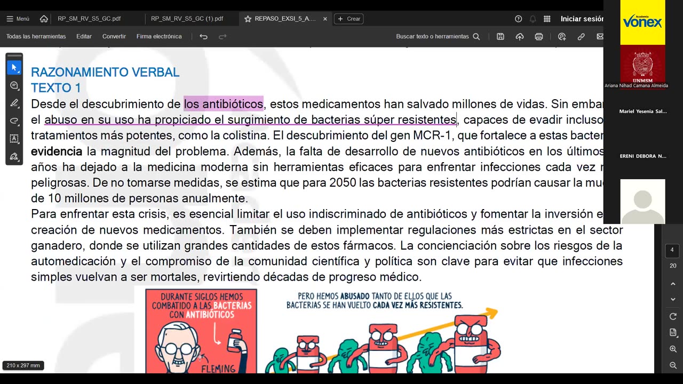Print the document with printer icon

[539, 36]
